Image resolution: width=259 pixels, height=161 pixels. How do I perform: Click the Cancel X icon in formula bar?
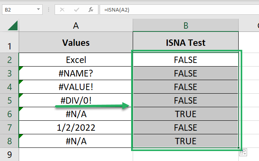click(62, 8)
